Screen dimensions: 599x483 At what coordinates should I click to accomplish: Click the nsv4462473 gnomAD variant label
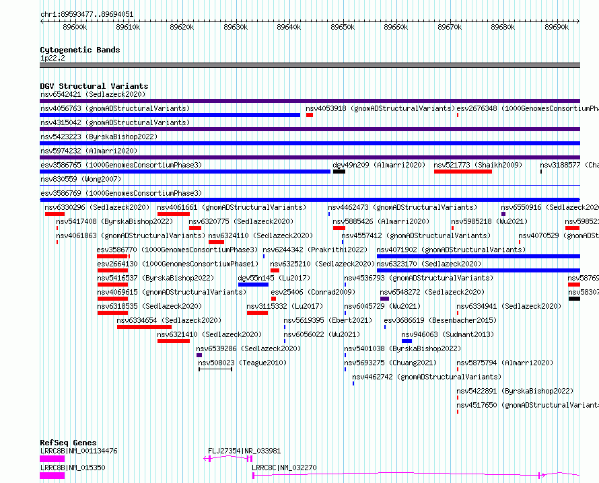coord(402,207)
